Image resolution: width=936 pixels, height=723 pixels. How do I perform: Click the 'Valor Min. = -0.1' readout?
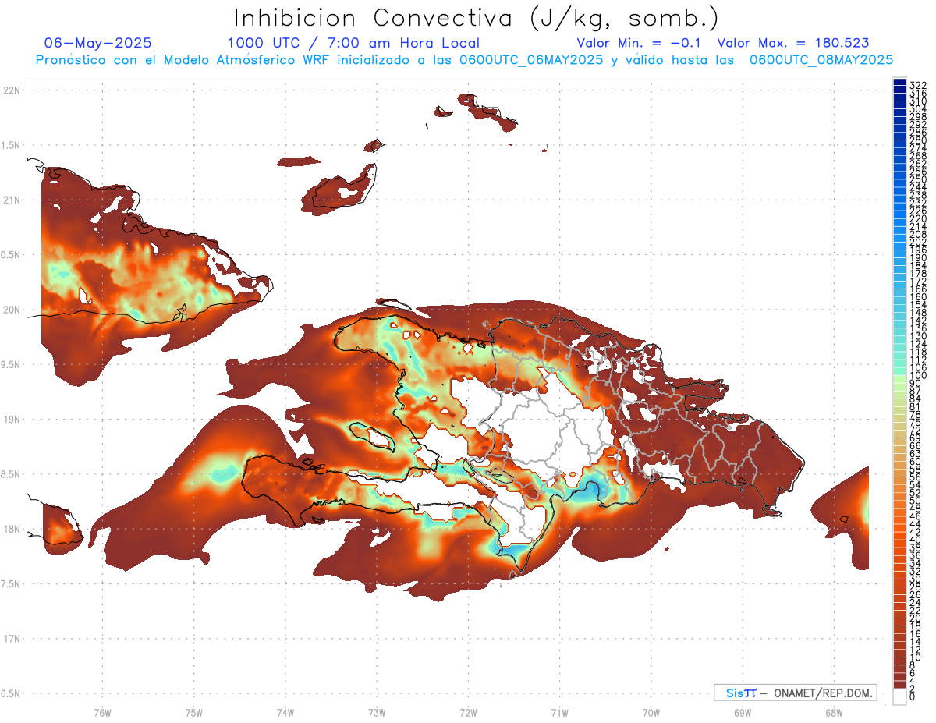[640, 43]
